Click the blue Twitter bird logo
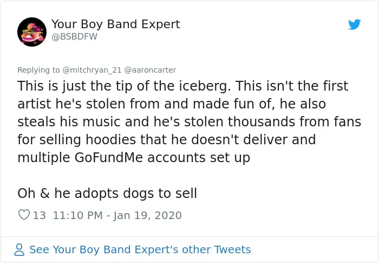379x263 pixels. [x=354, y=24]
